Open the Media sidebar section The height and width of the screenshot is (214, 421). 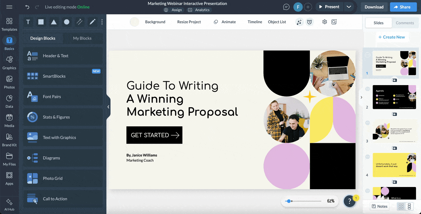pos(9,120)
